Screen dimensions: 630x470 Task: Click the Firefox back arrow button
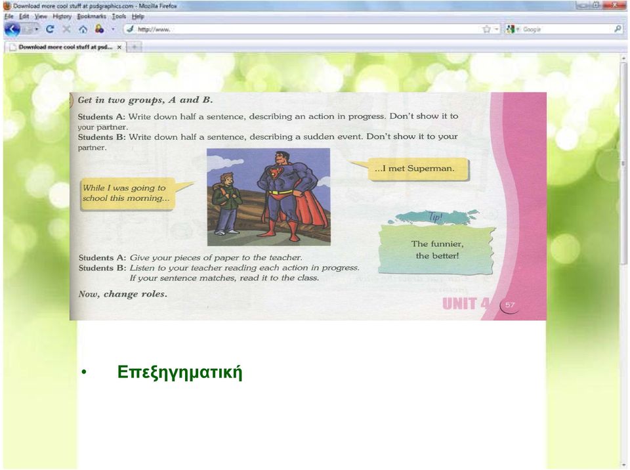(12, 29)
